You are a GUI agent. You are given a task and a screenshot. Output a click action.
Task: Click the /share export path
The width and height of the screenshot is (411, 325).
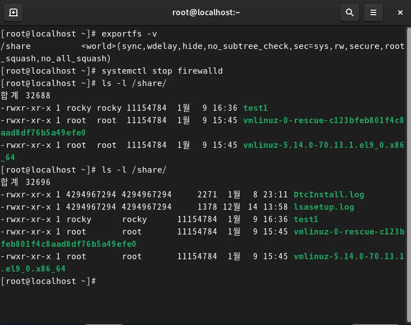tap(16, 46)
